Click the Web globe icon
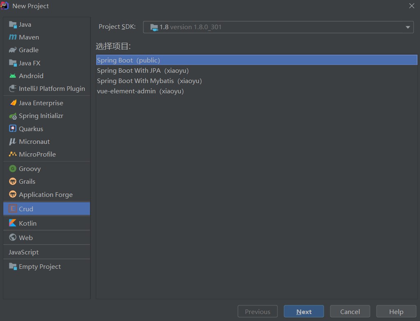 coord(13,238)
